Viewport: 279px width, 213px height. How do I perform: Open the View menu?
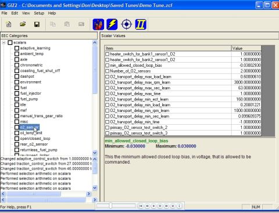26,13
